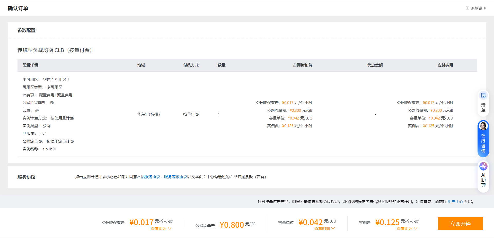Expand 查看明细 under 实例费

click(407, 228)
